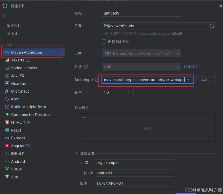The height and width of the screenshot is (194, 223).
Task: Click the HTML5 shield icon
Action: (x=7, y=122)
